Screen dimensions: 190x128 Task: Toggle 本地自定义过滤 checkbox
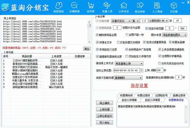97,49
